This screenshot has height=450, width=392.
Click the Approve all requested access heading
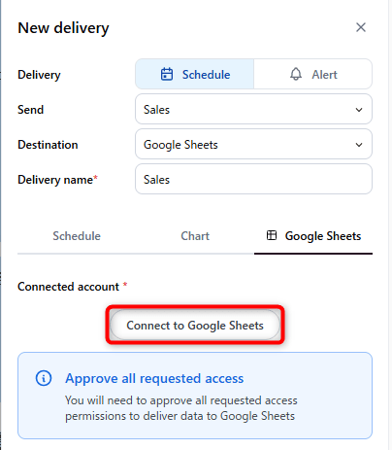pyautogui.click(x=154, y=378)
